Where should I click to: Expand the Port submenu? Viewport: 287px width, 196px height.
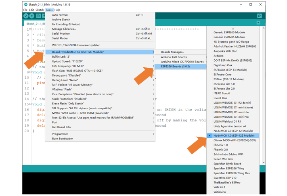[x=100, y=123]
